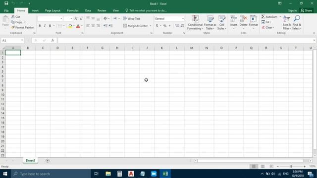Open the General number format dropdown

[x=183, y=19]
